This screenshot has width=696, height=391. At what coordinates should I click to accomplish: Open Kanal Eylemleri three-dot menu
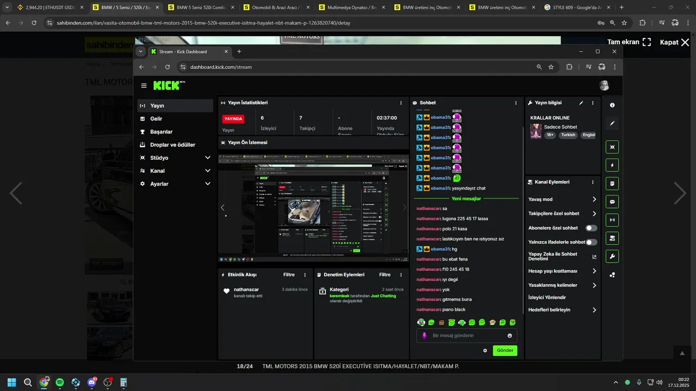pos(593,182)
